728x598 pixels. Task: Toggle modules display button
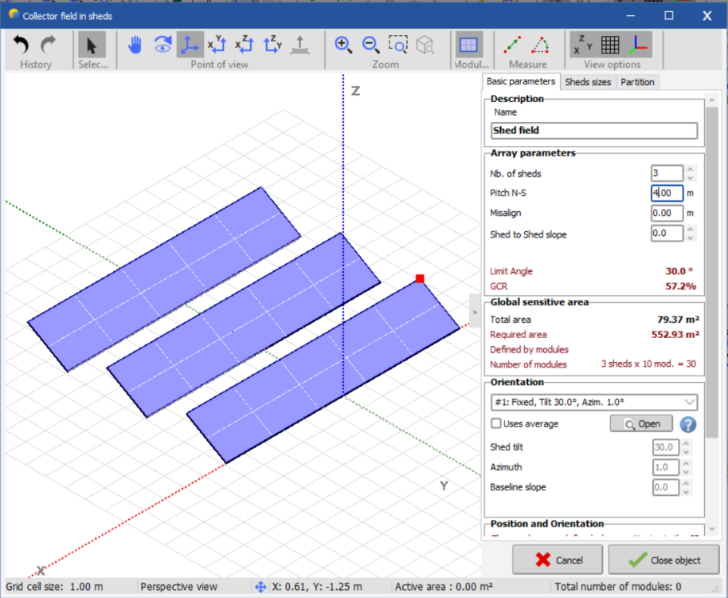[x=469, y=45]
